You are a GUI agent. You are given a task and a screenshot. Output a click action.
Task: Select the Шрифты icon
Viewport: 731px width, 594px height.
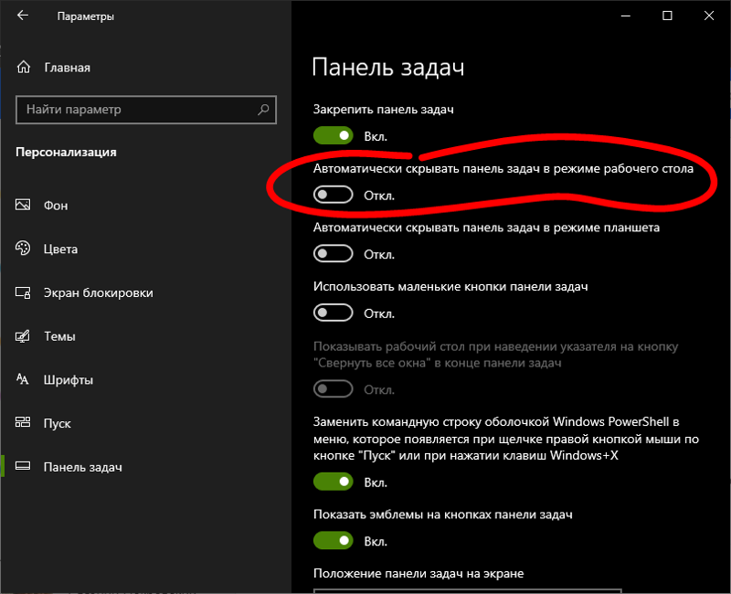click(x=23, y=379)
